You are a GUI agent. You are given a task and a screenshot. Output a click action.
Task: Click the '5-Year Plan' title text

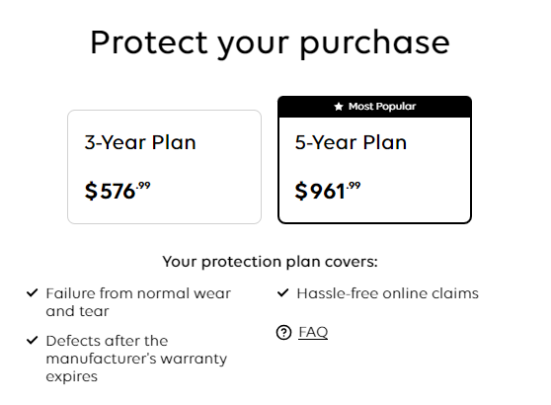(351, 142)
